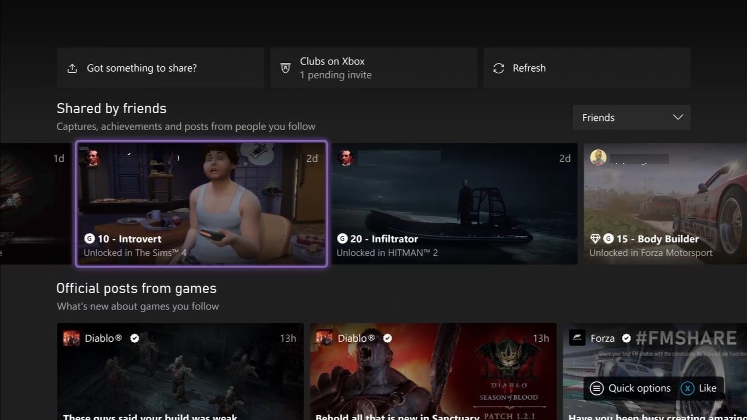Screen dimensions: 747x420
Task: Click Diablo game icon on Season of Blood post
Action: pyautogui.click(x=324, y=338)
